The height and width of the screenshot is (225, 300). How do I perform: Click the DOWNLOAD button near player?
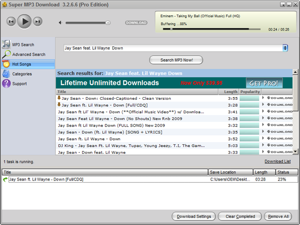tap(136, 23)
